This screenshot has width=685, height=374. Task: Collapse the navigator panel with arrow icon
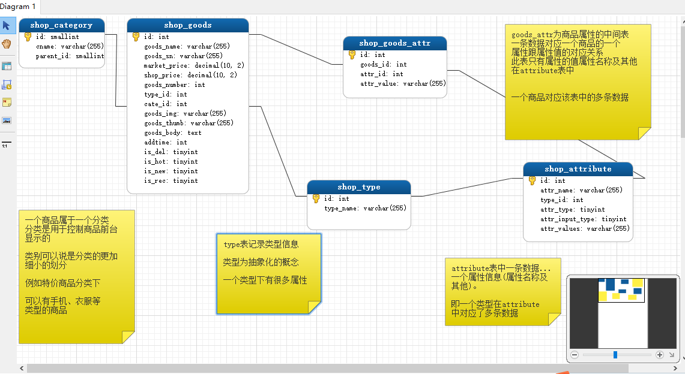671,355
